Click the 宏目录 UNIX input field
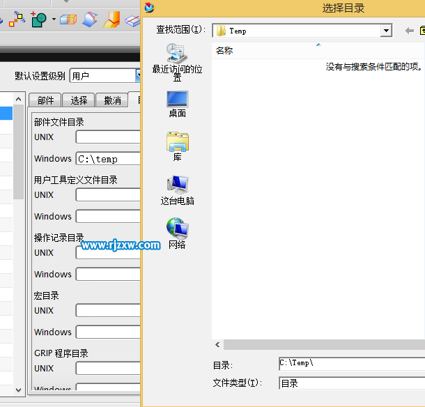The image size is (425, 407). tap(108, 310)
